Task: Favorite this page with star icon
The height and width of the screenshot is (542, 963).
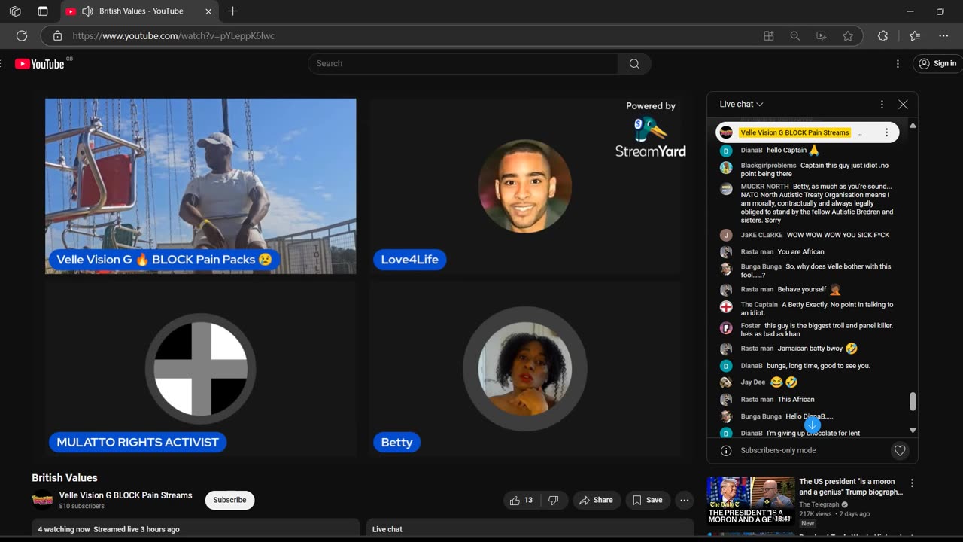Action: pos(848,35)
